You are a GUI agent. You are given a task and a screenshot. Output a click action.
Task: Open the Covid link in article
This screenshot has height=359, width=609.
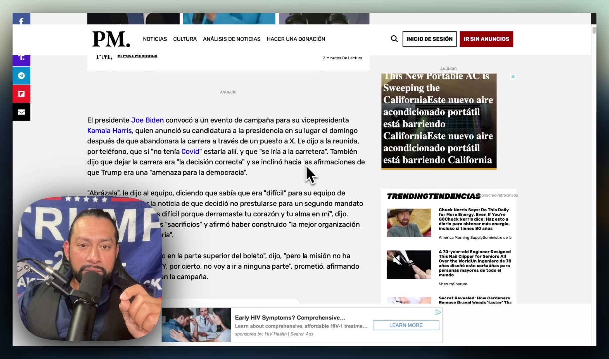(190, 152)
